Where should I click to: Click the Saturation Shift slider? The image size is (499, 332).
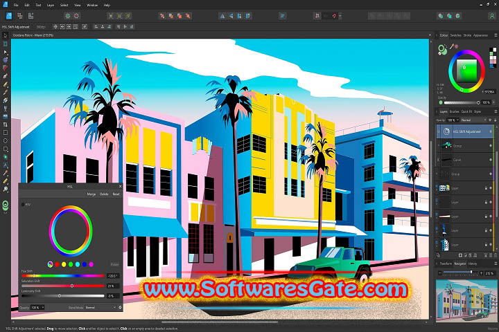click(x=62, y=286)
